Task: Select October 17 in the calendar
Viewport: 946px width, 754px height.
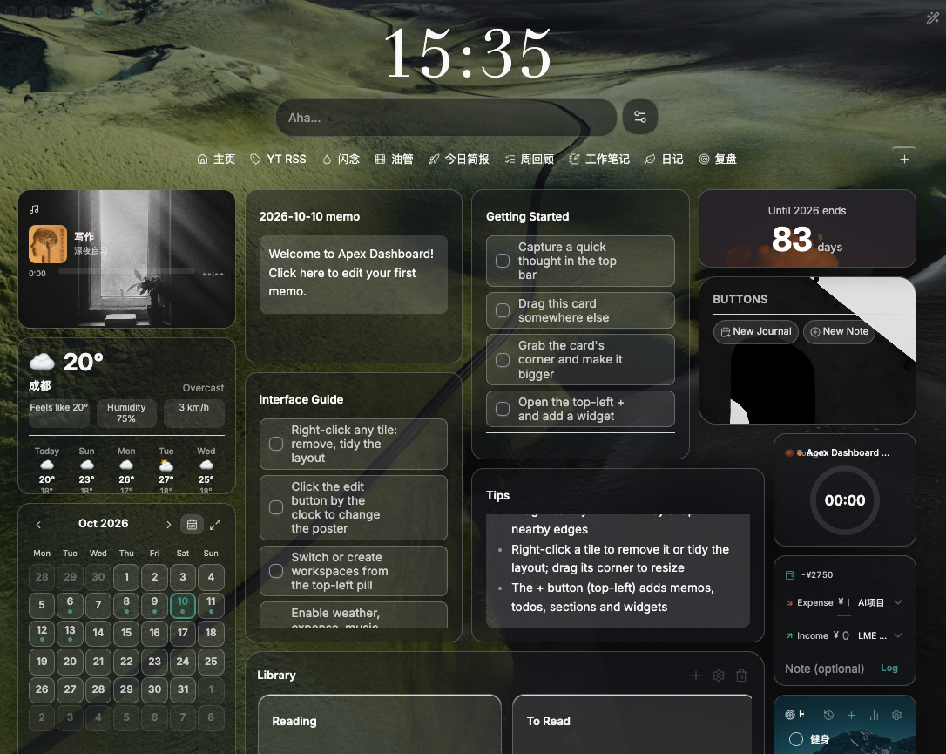Action: [183, 633]
